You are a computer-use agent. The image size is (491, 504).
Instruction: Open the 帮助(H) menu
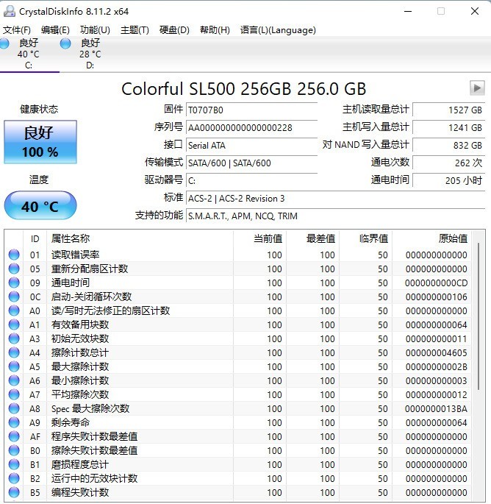tap(215, 30)
